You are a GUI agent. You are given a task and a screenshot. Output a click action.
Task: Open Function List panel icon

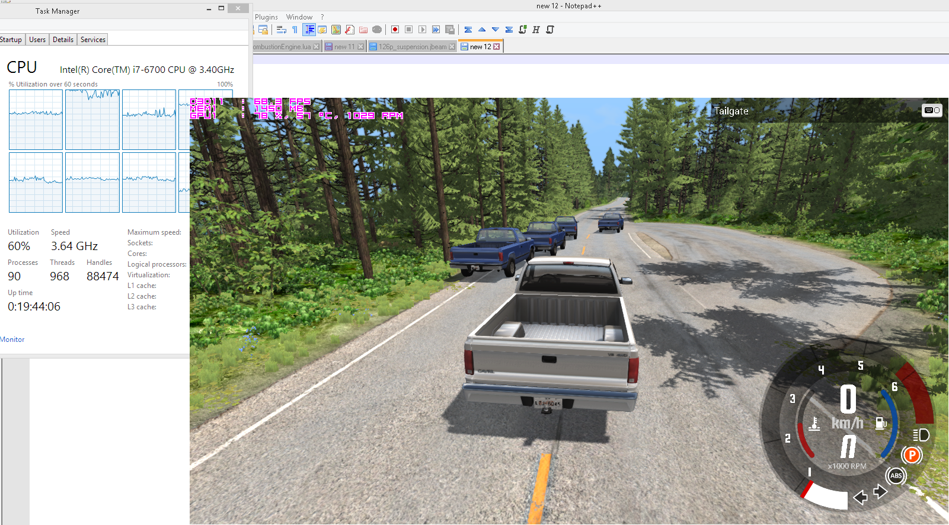(x=350, y=30)
